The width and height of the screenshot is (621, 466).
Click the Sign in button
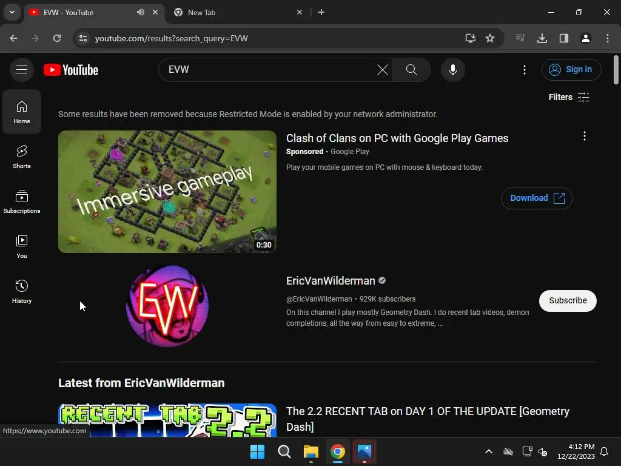[571, 70]
